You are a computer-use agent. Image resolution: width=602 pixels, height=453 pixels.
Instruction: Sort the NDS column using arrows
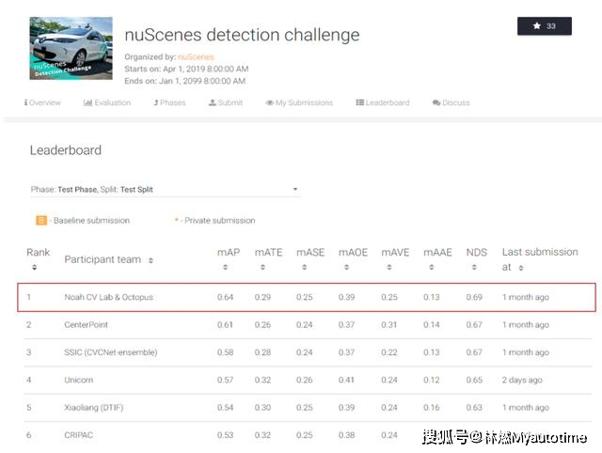coord(474,267)
